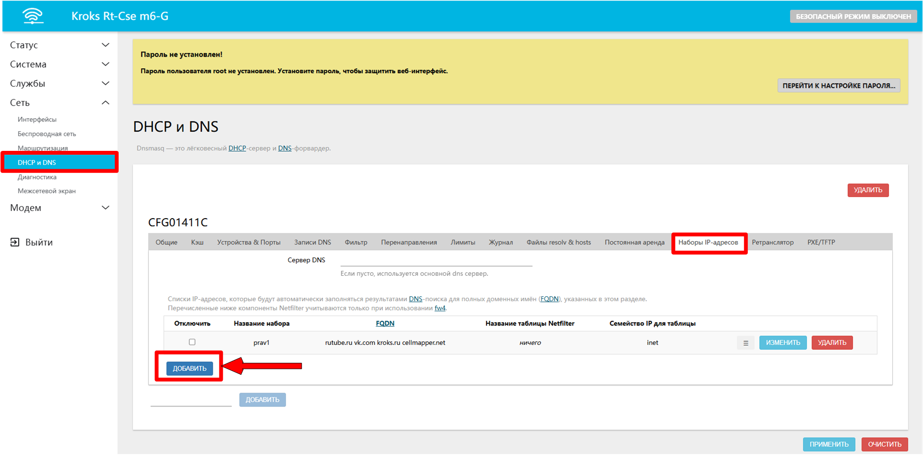Click the Wi-Fi router logo icon
Viewport: 923px width, 455px height.
coord(33,16)
